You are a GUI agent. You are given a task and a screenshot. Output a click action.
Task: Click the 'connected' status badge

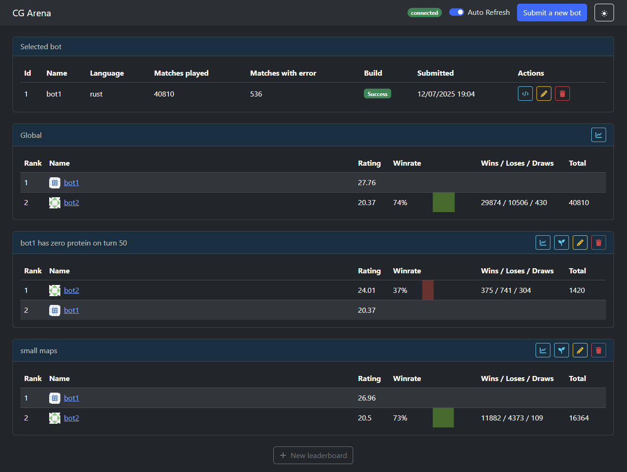click(x=424, y=13)
